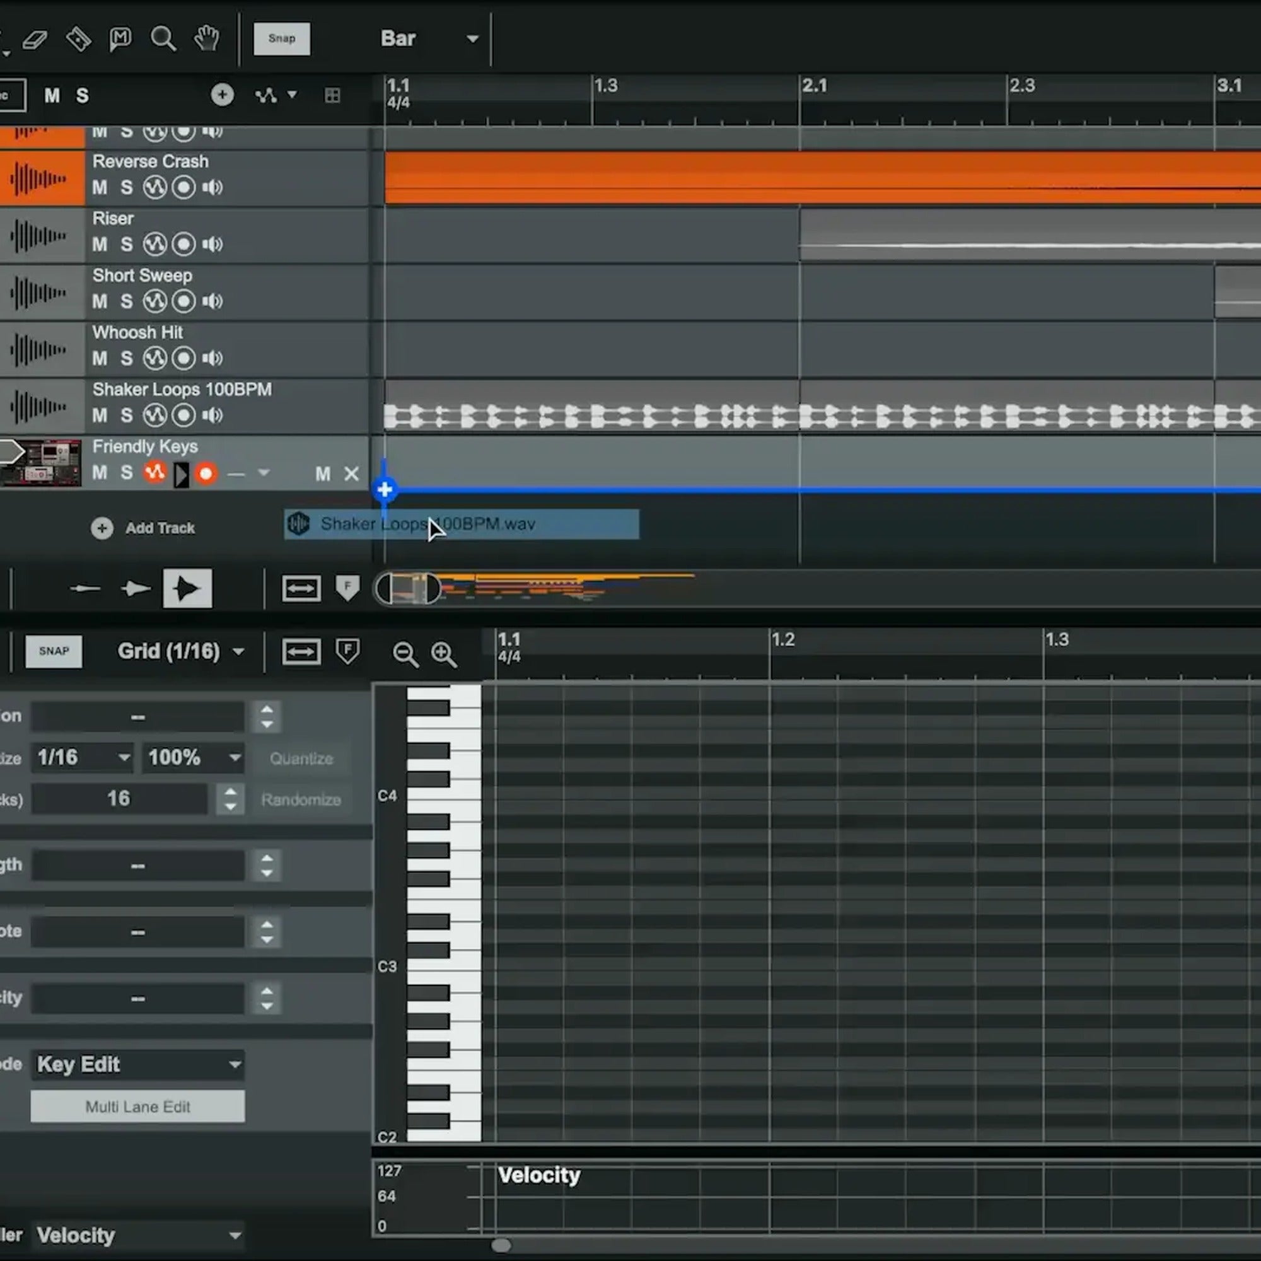Open the Bar timebase dropdown
This screenshot has width=1261, height=1261.
pos(429,38)
